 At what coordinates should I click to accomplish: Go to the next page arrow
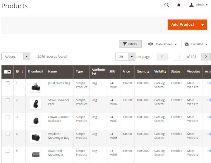pos(206,56)
